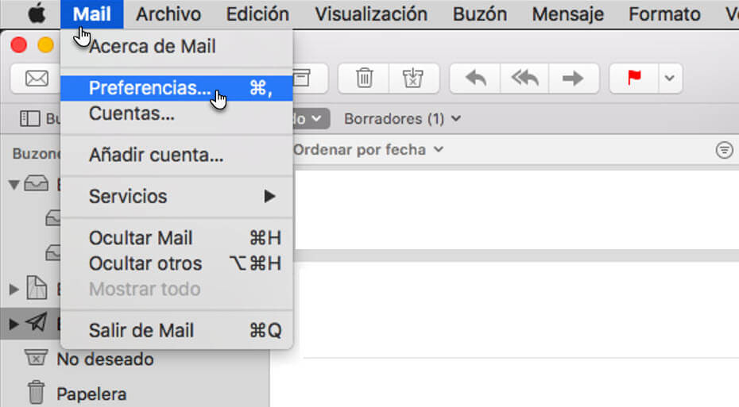Choose Salir de Mail

pyautogui.click(x=176, y=330)
